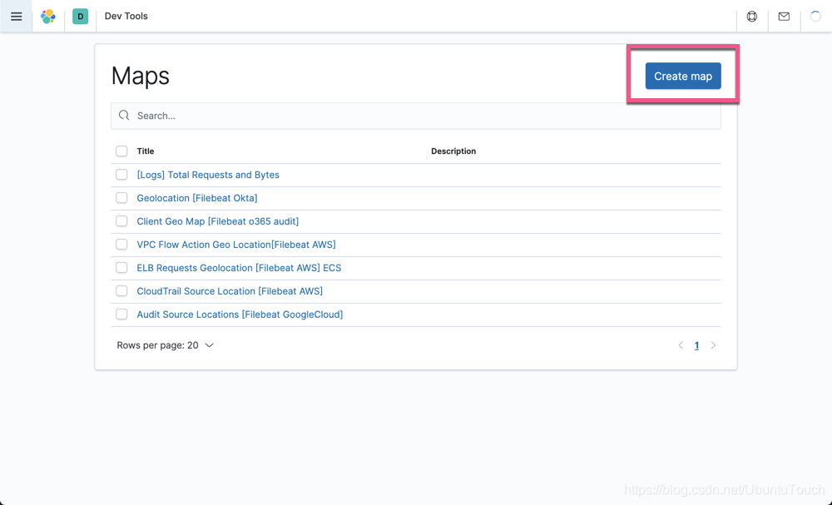This screenshot has width=832, height=505.
Task: Click the Create map button
Action: [x=683, y=76]
